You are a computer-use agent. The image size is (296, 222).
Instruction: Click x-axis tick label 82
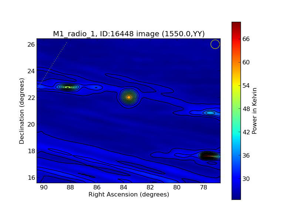pyautogui.click(x=150, y=188)
